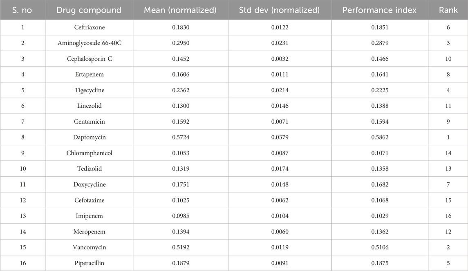This screenshot has height=271, width=468.
Task: Select the Piperacillin cell
Action: coord(89,263)
